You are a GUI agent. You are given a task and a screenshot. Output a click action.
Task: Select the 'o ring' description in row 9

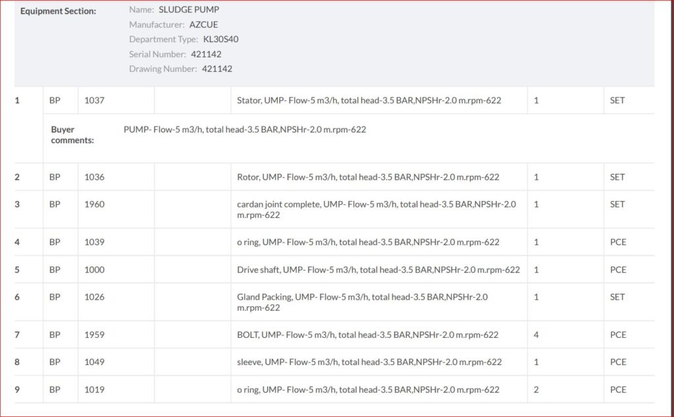click(368, 389)
